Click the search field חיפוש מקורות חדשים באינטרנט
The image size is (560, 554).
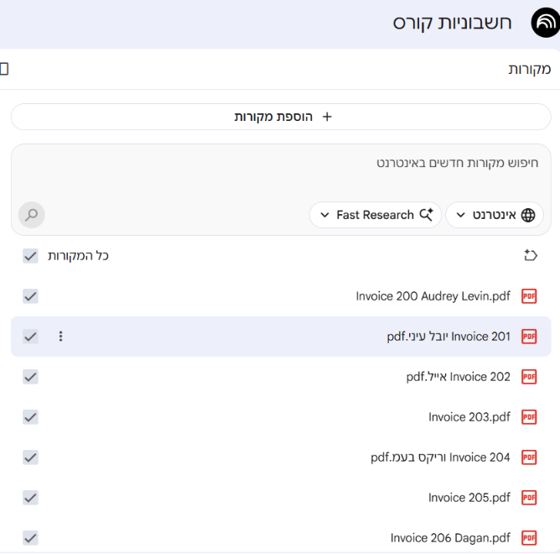tap(457, 163)
